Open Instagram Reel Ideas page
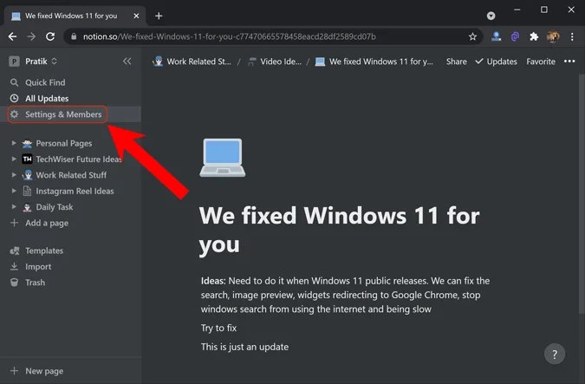The width and height of the screenshot is (585, 384). coord(75,191)
